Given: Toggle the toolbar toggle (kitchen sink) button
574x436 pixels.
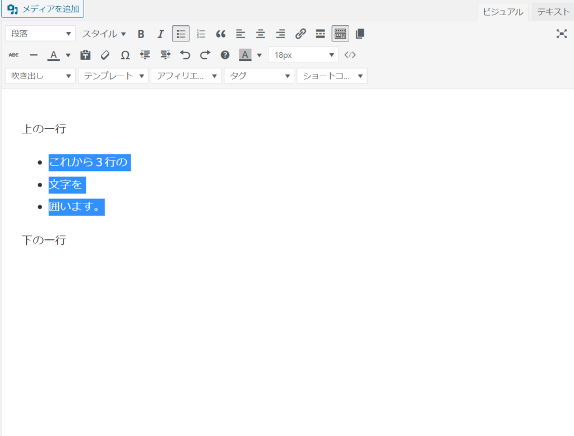Looking at the screenshot, I should (340, 34).
